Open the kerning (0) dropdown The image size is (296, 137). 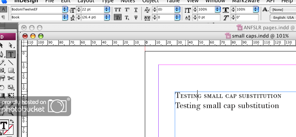177,9
